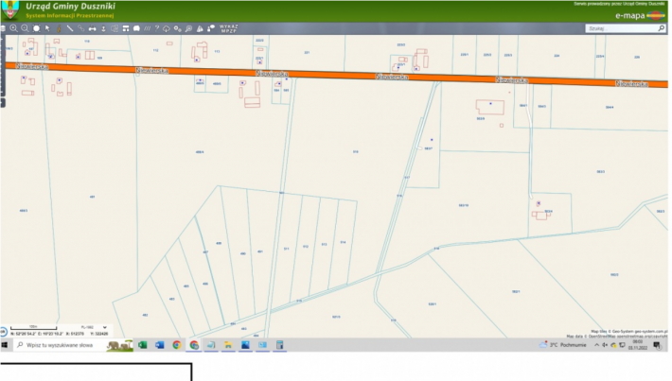This screenshot has width=672, height=381.
Task: Open Excel from the taskbar
Action: pyautogui.click(x=142, y=345)
